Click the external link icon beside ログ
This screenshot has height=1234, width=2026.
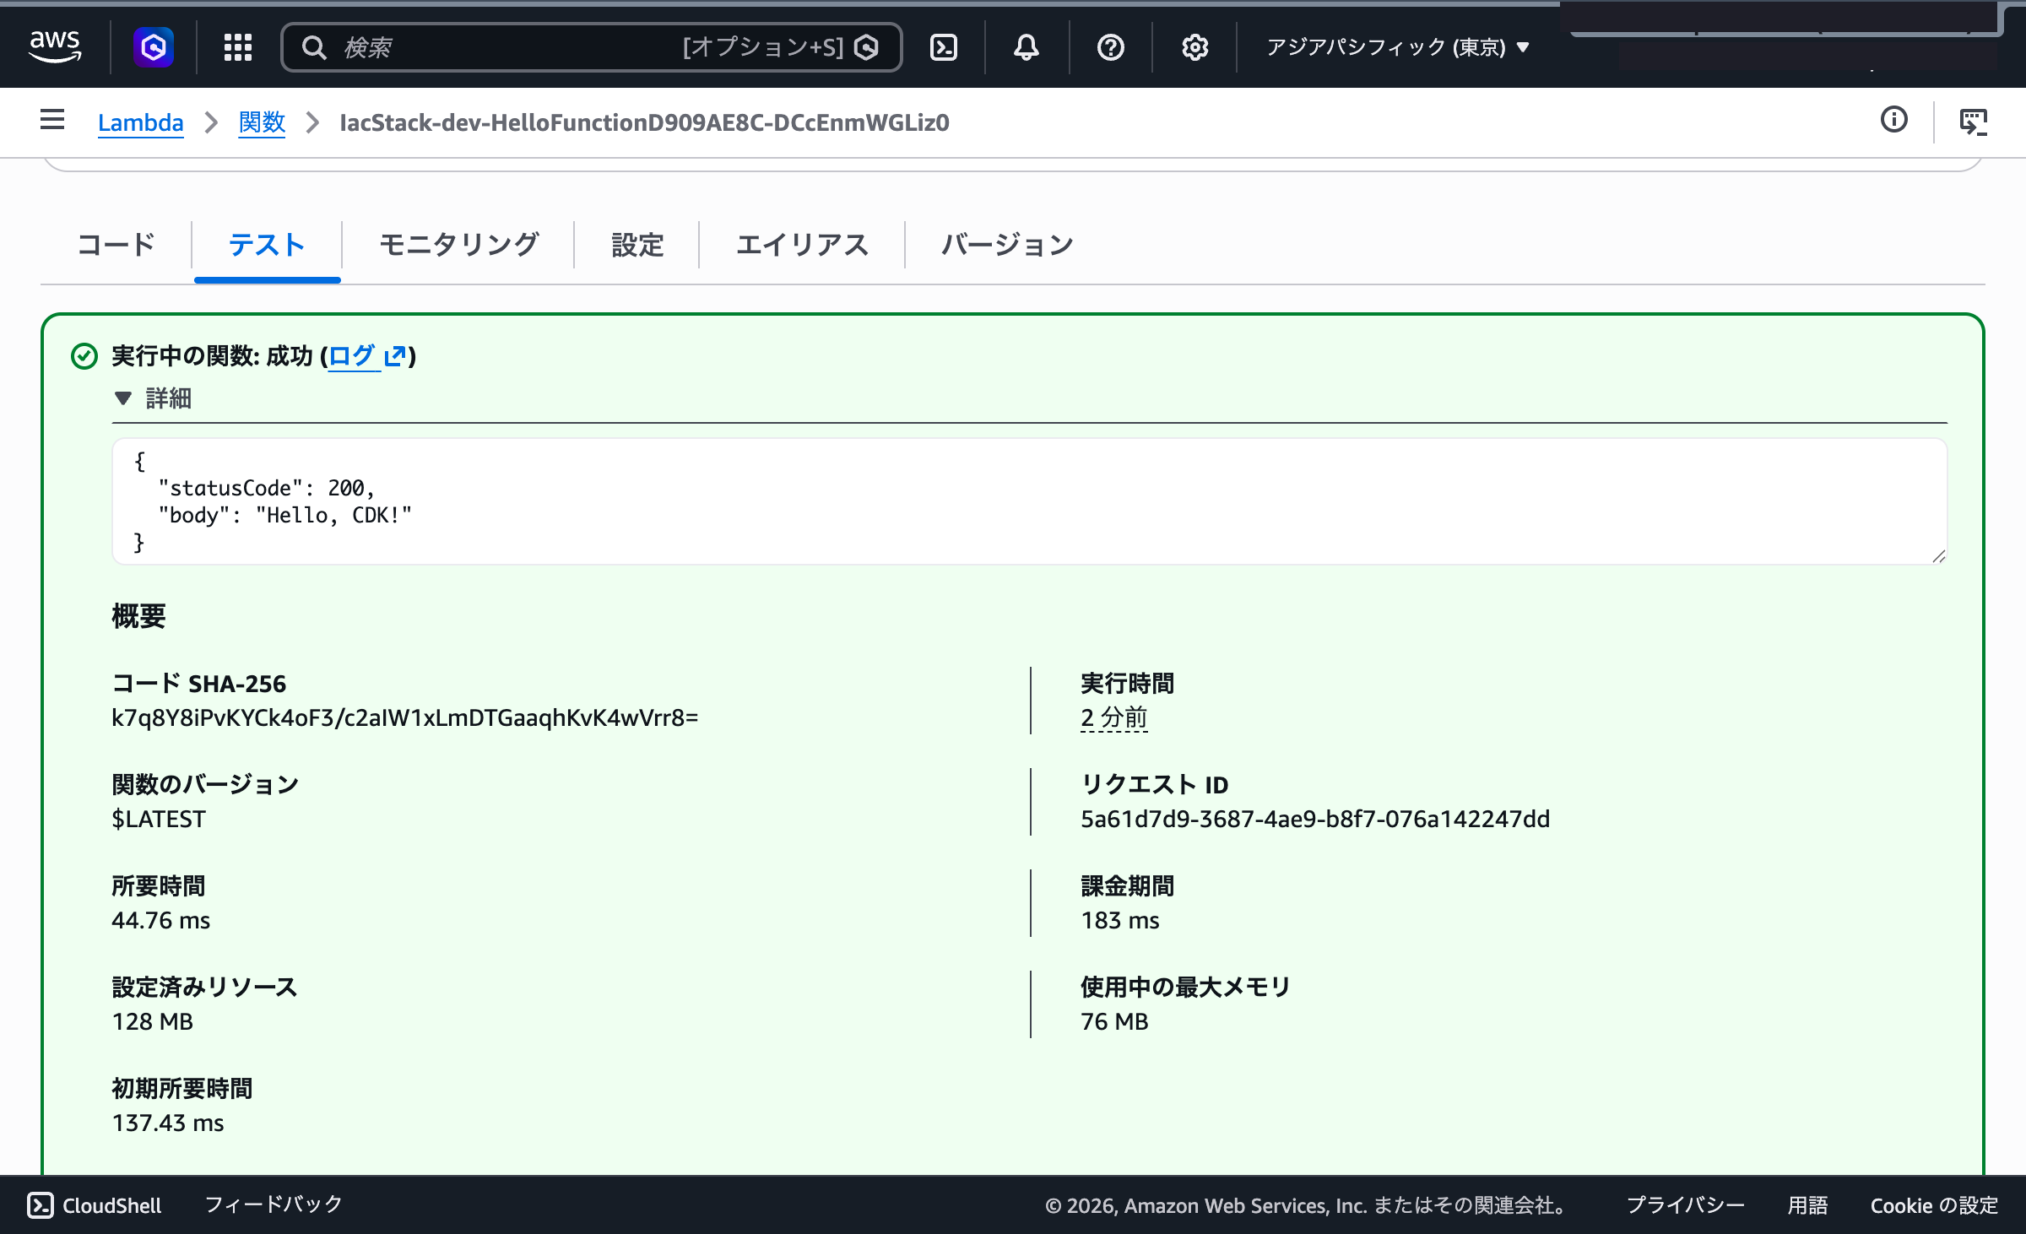click(x=395, y=356)
